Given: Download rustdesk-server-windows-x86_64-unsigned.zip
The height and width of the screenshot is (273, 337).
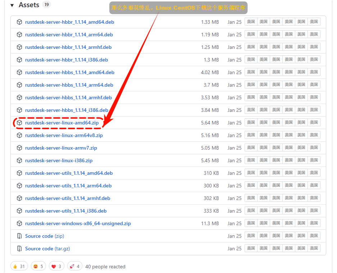Looking at the screenshot, I should click(x=78, y=223).
